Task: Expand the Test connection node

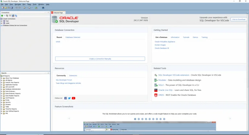Action: point(1,21)
